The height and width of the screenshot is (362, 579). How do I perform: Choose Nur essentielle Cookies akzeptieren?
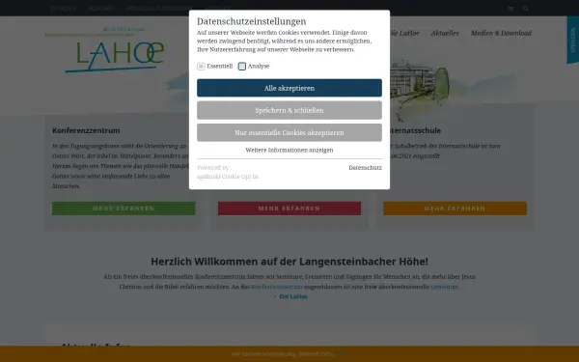289,132
